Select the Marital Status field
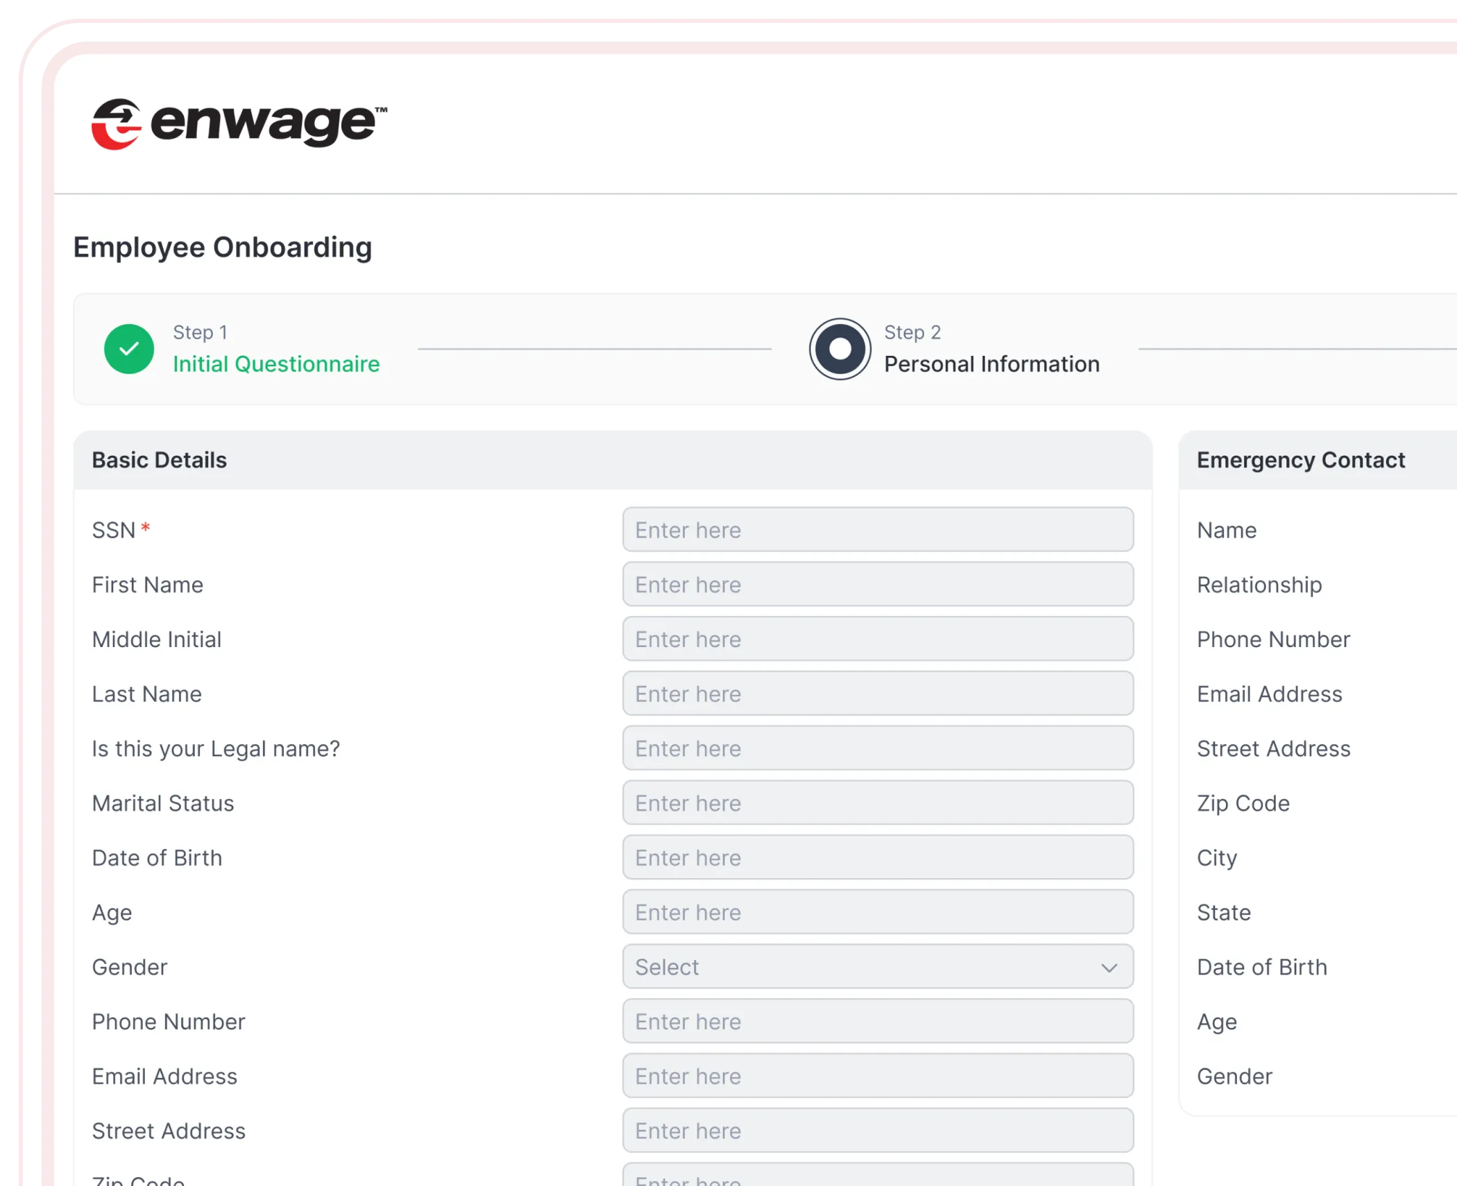1457x1186 pixels. coord(877,803)
